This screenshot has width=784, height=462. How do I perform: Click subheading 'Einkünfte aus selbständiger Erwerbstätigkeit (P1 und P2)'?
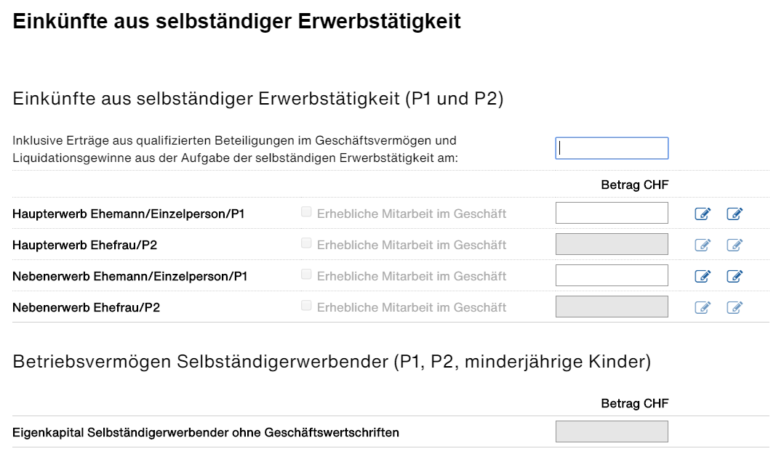(258, 98)
